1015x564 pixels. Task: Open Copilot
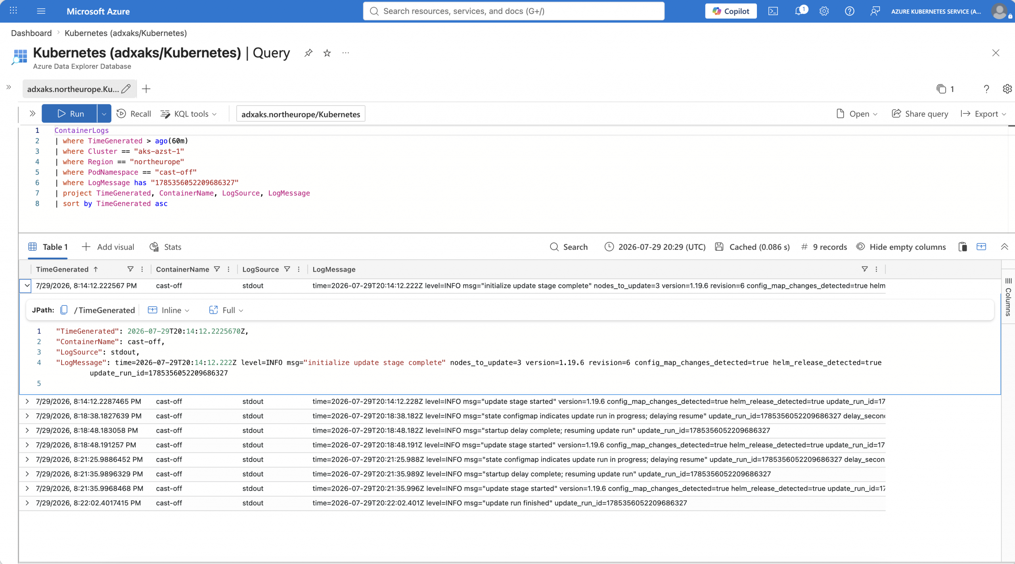tap(731, 11)
